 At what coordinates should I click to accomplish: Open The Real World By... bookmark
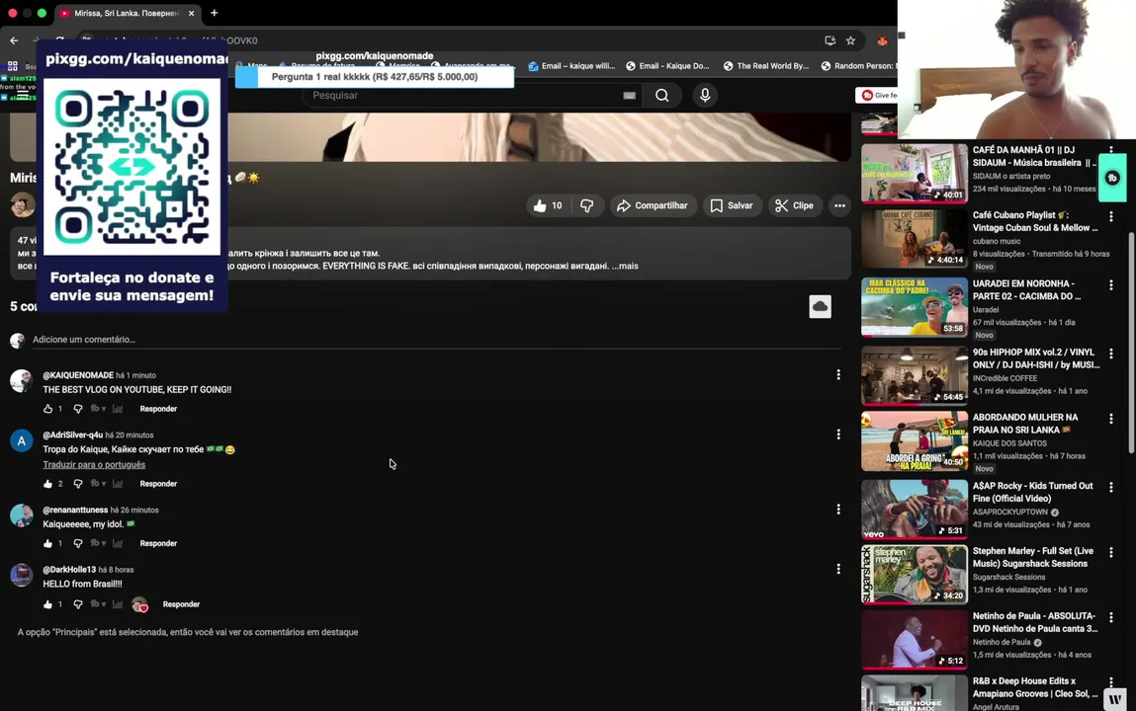tap(766, 66)
